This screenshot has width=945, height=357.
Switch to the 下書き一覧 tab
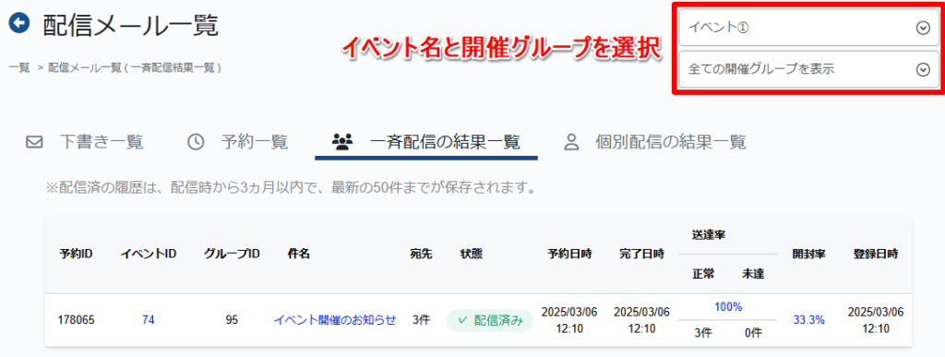pos(84,142)
